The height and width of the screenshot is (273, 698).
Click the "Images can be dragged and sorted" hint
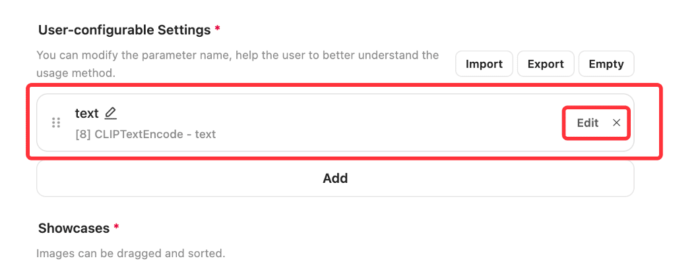click(131, 254)
